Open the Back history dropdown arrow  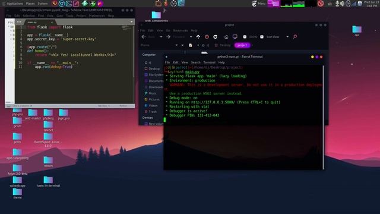coord(161,37)
